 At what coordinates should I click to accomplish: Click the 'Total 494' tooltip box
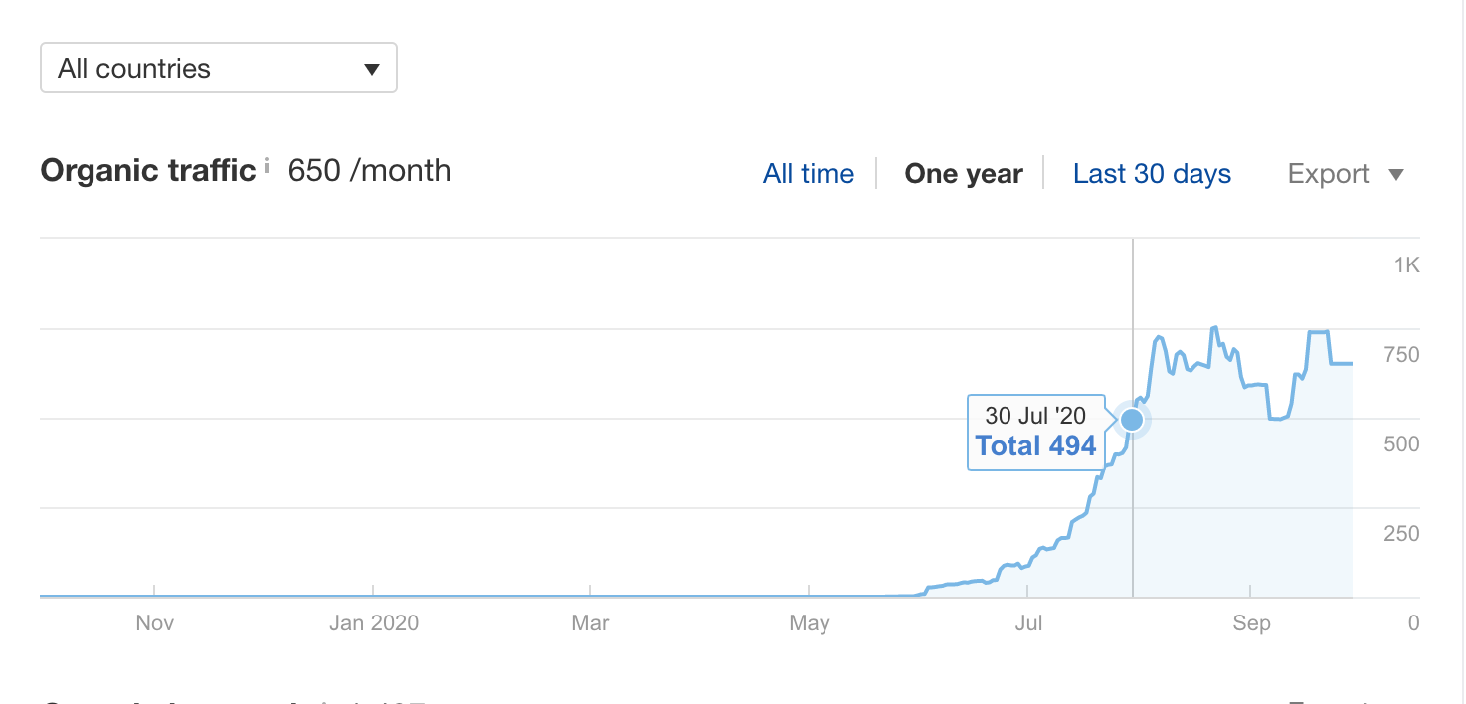(x=1036, y=432)
